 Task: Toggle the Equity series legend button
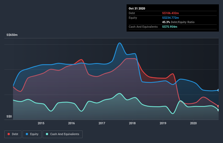point(32,134)
